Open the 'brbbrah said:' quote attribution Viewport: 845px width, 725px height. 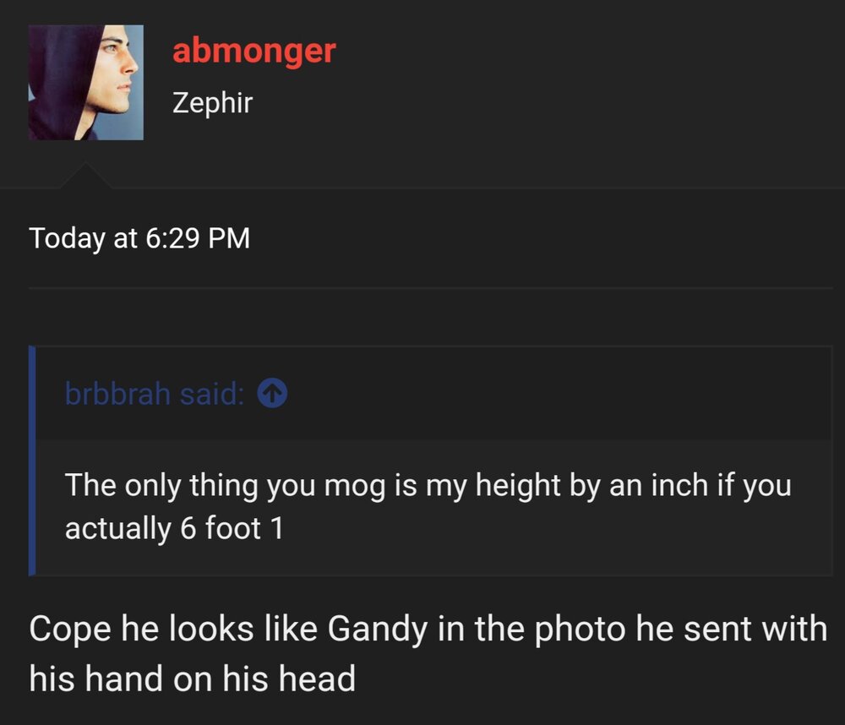pos(154,394)
